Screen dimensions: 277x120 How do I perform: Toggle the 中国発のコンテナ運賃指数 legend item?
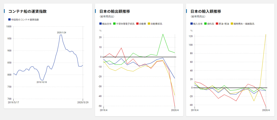25,20
